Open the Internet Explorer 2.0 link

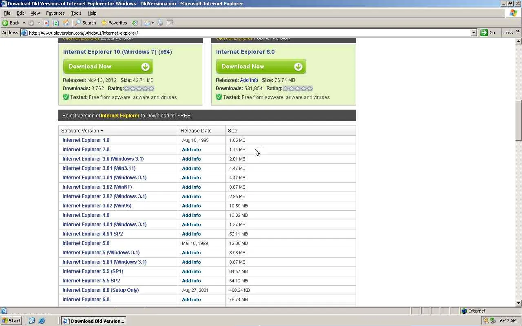click(86, 150)
